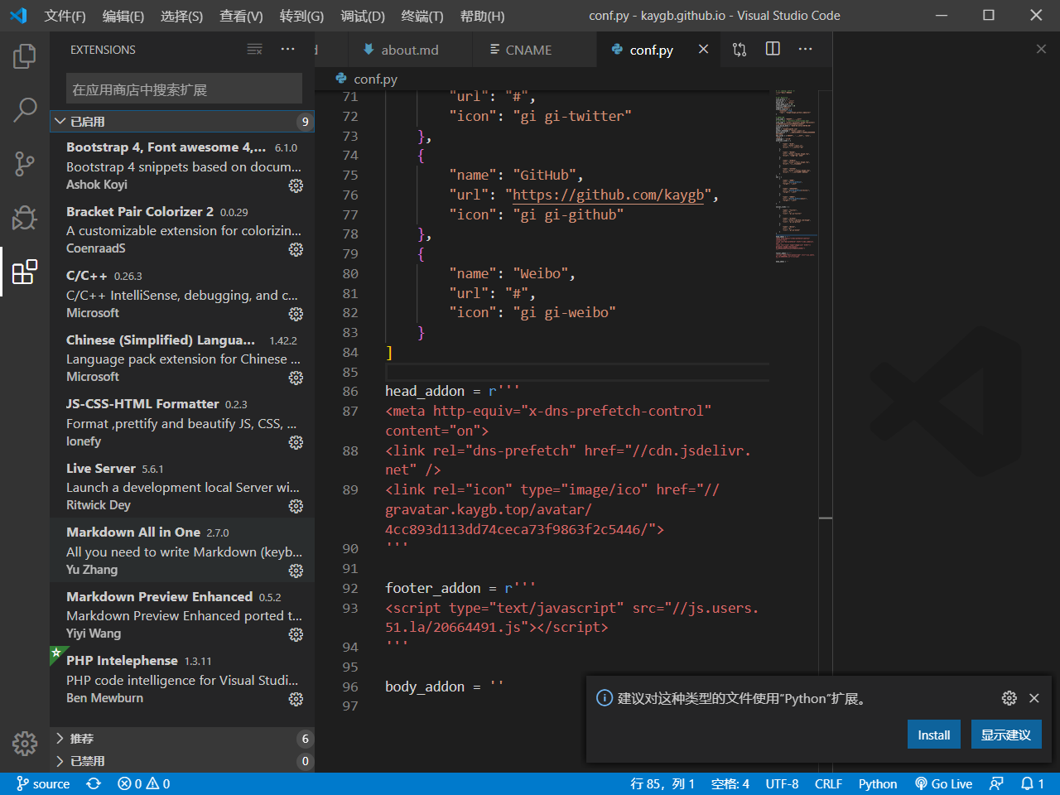Open the Search view icon

coord(24,109)
